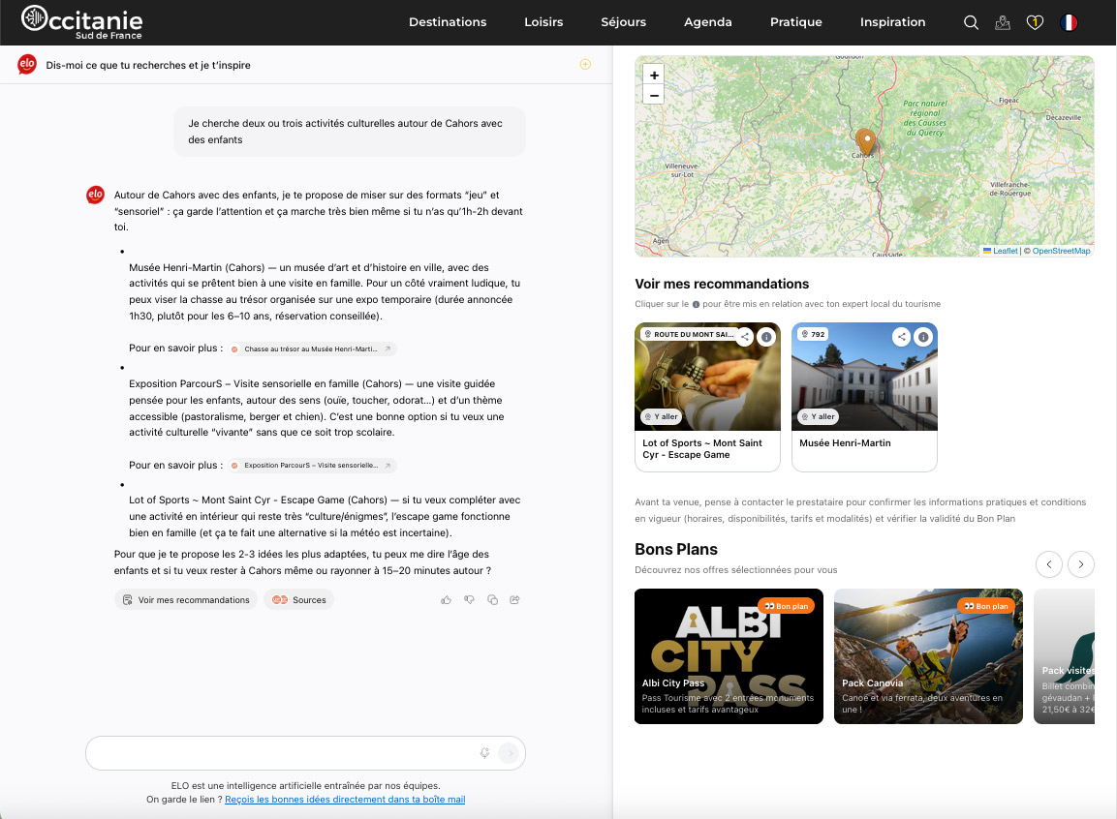This screenshot has height=819, width=1117.
Task: Click Villefranche-de-Rouergue label on the map
Action: [1009, 189]
